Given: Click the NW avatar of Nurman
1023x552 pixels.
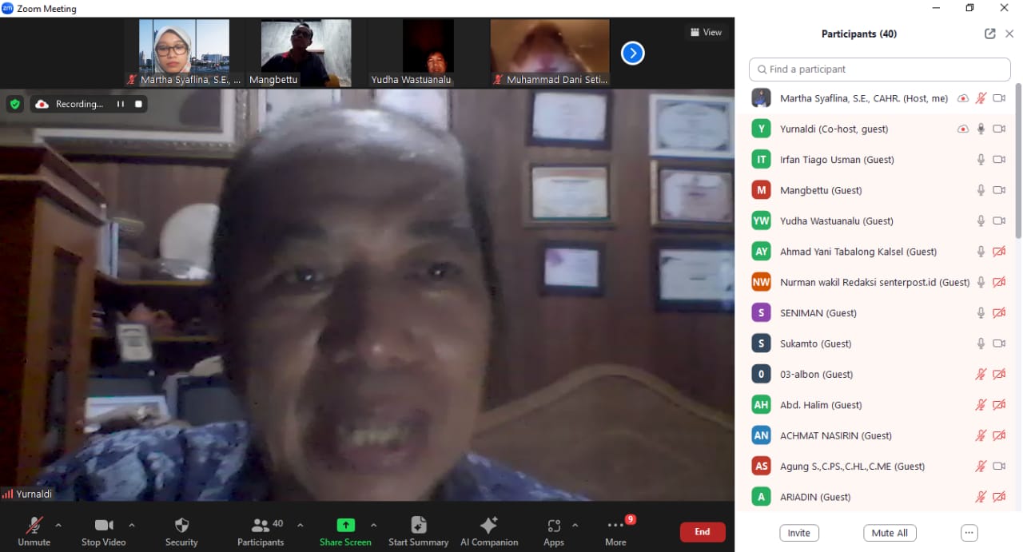Looking at the screenshot, I should pyautogui.click(x=762, y=282).
